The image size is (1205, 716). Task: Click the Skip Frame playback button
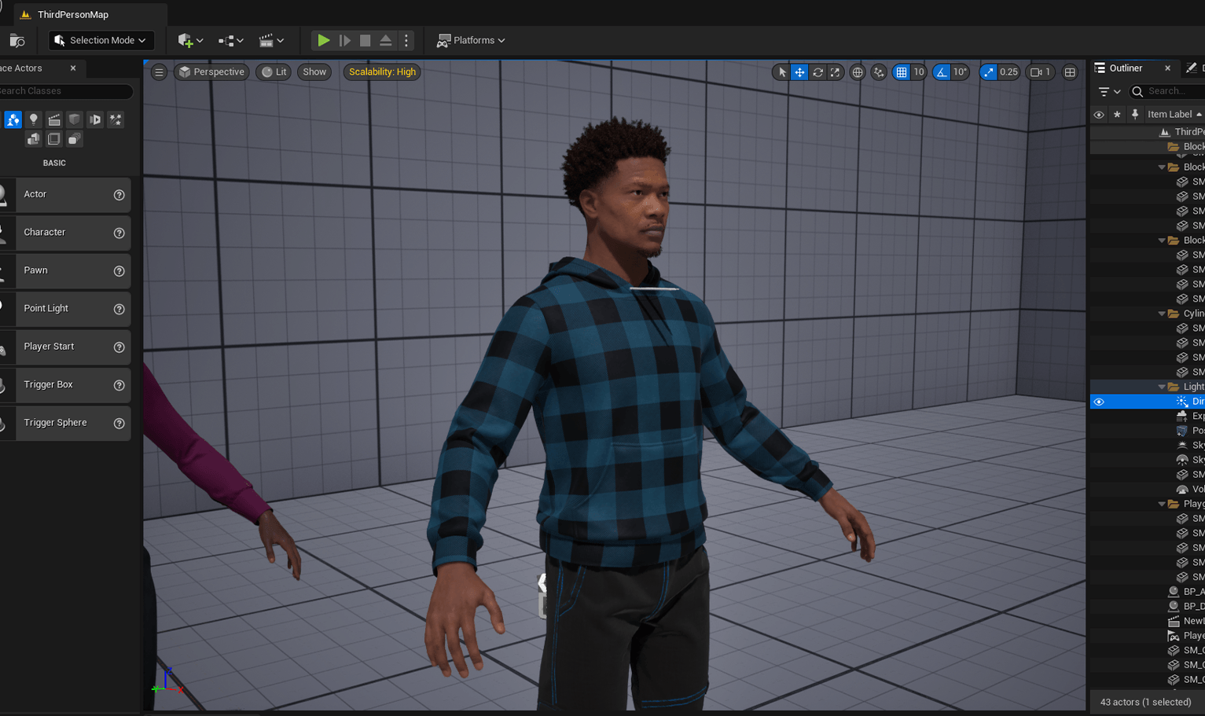pyautogui.click(x=344, y=40)
